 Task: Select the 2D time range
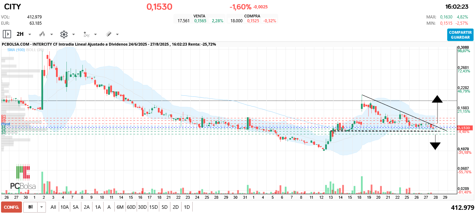(176, 207)
